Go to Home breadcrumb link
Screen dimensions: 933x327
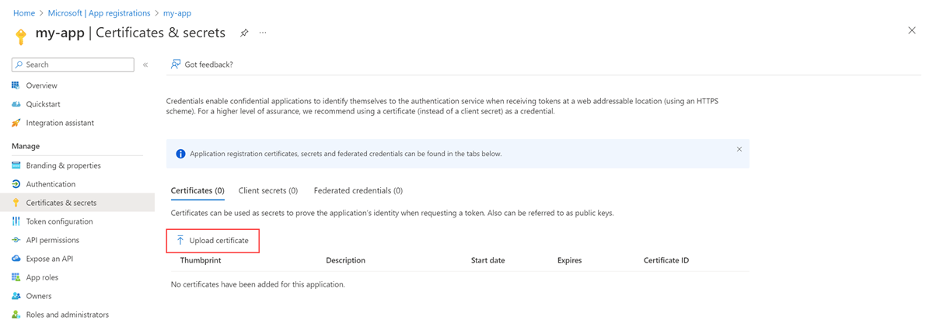pyautogui.click(x=24, y=13)
